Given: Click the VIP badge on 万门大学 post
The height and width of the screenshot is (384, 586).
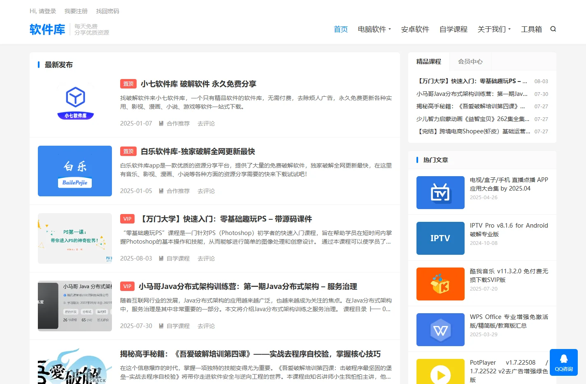Looking at the screenshot, I should 128,219.
